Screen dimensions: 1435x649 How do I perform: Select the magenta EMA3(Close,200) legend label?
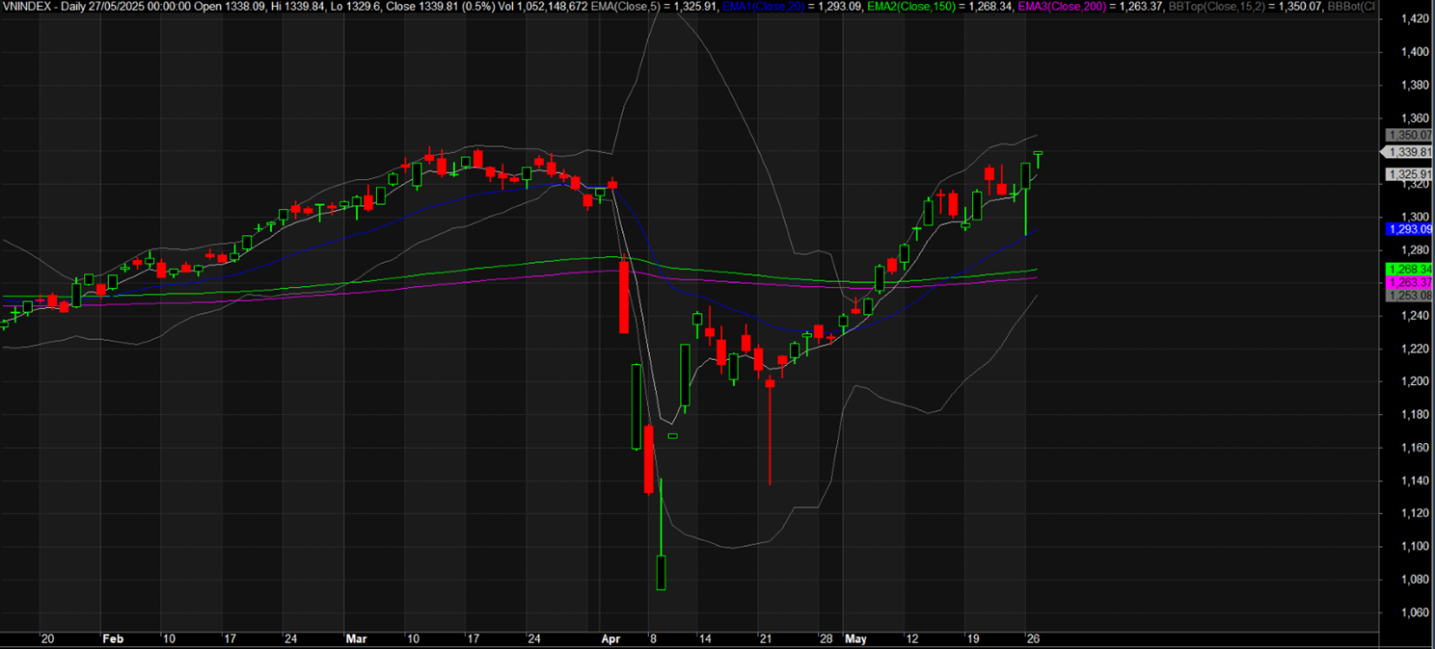coord(1062,6)
